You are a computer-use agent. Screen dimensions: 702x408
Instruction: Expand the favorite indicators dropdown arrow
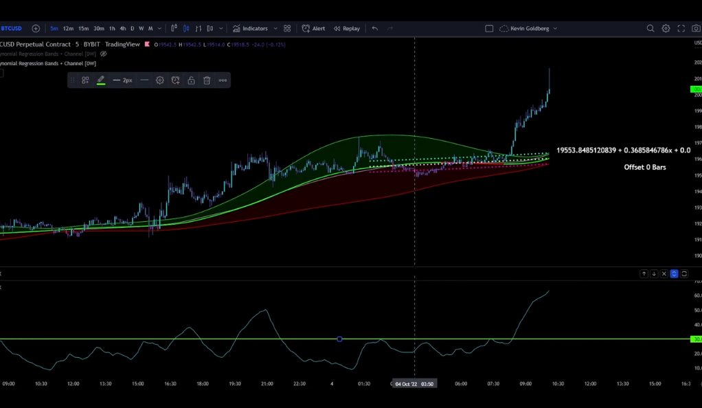click(275, 28)
